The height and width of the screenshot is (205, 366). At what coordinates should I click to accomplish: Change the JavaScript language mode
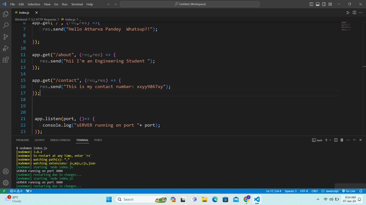pos(330,191)
